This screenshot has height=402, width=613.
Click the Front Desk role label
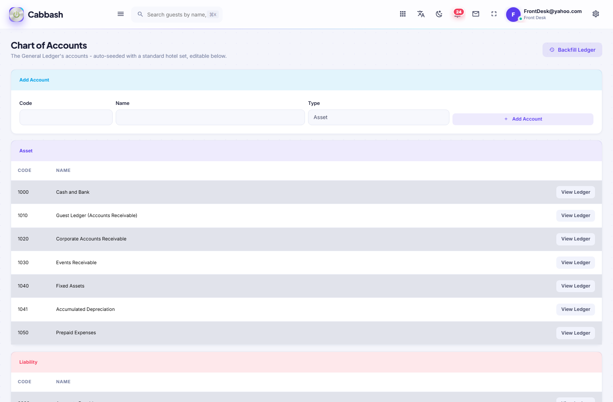[535, 18]
